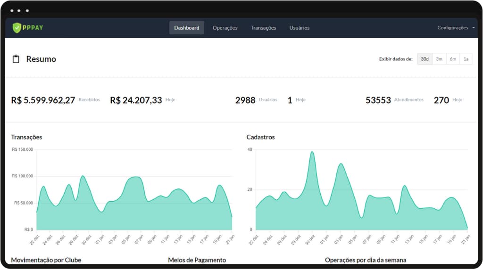Click the 53553 Atendimentos count

(378, 100)
